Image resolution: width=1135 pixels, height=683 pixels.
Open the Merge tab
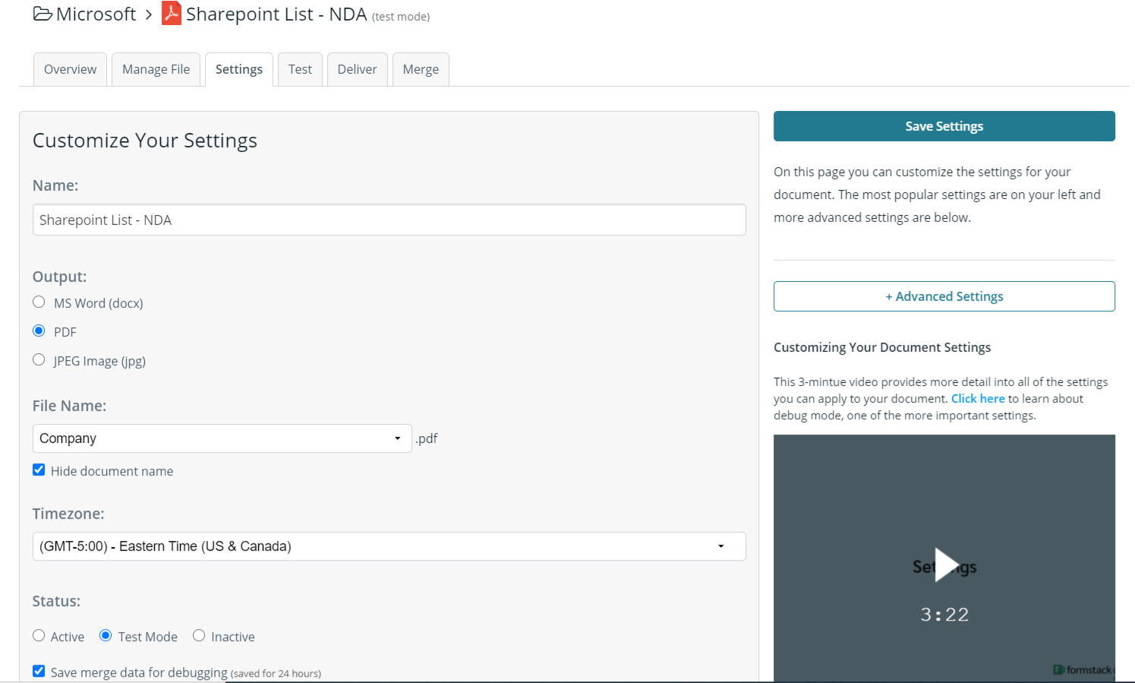[421, 69]
